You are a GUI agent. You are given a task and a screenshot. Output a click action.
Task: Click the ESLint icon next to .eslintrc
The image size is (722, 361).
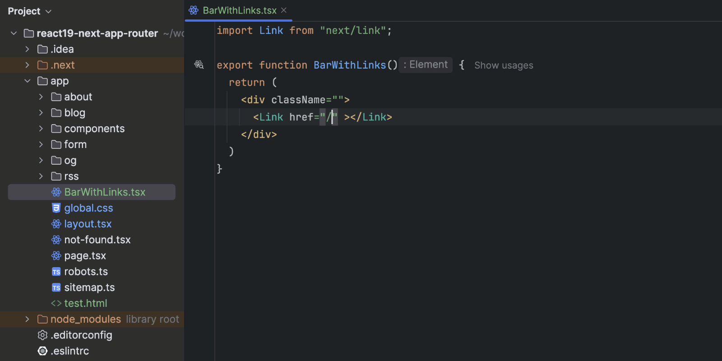(42, 351)
